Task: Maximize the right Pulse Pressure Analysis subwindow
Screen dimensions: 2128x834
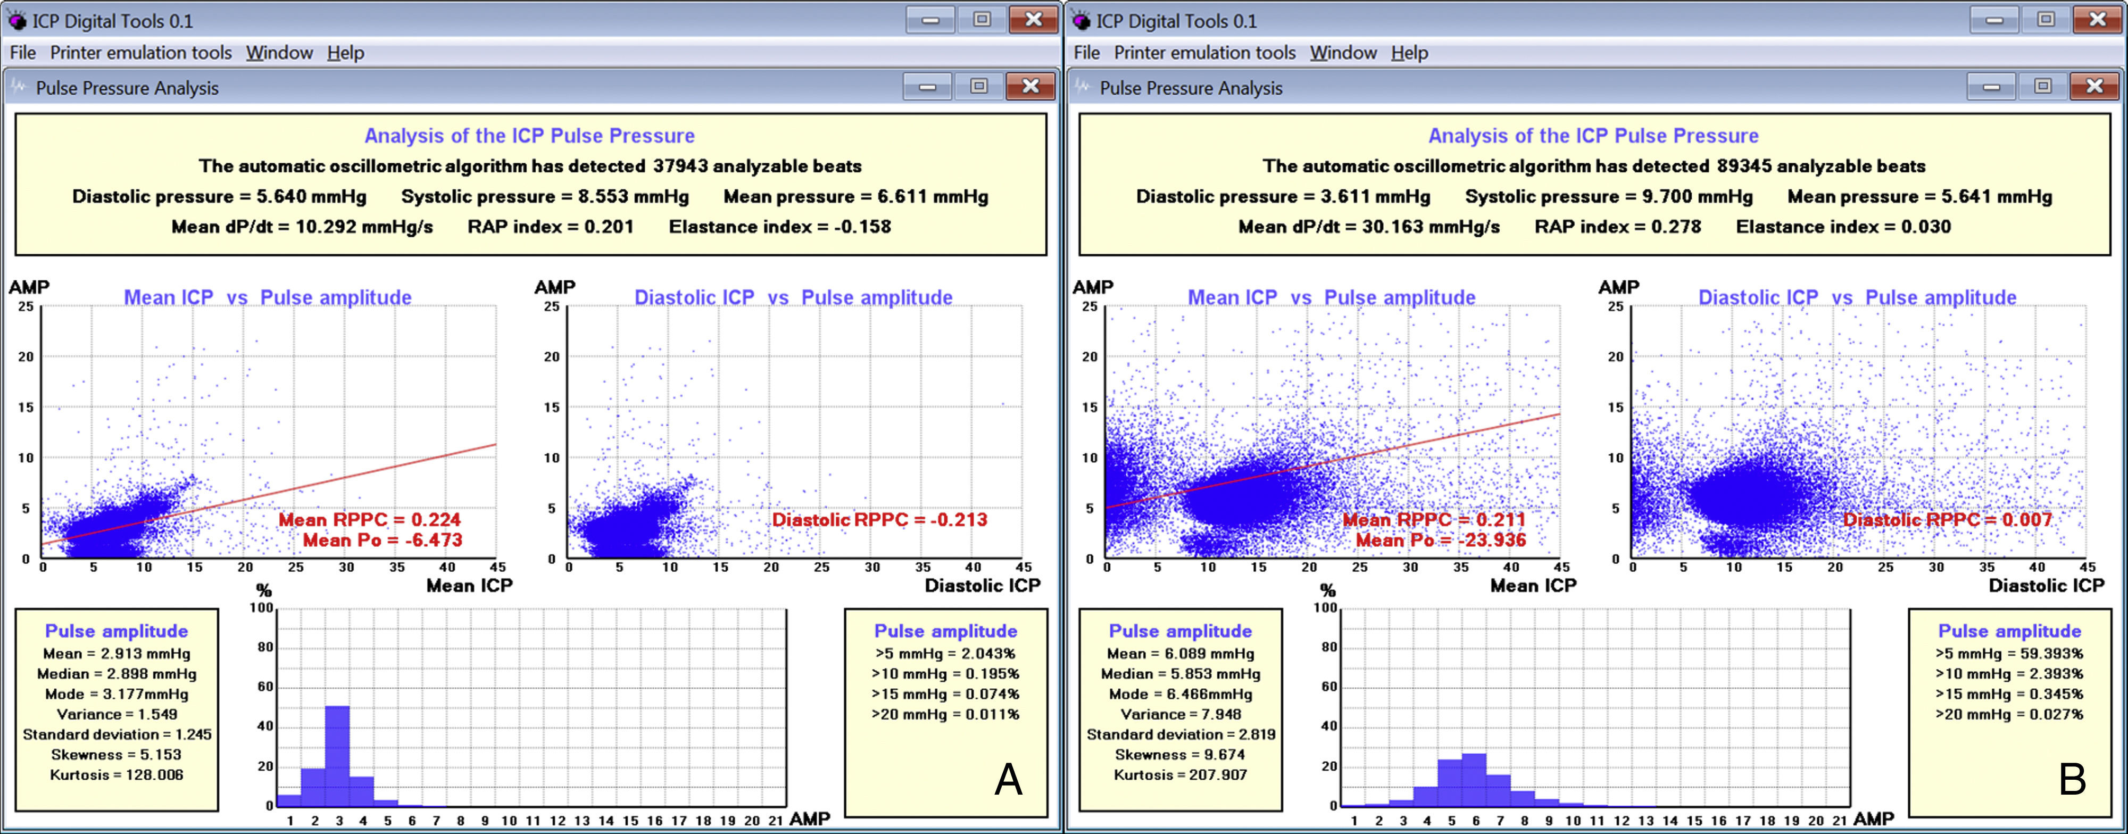Action: [x=2043, y=86]
